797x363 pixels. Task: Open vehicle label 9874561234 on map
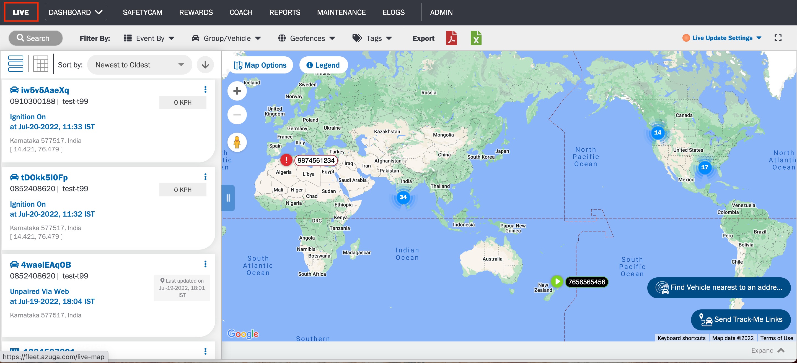point(316,160)
